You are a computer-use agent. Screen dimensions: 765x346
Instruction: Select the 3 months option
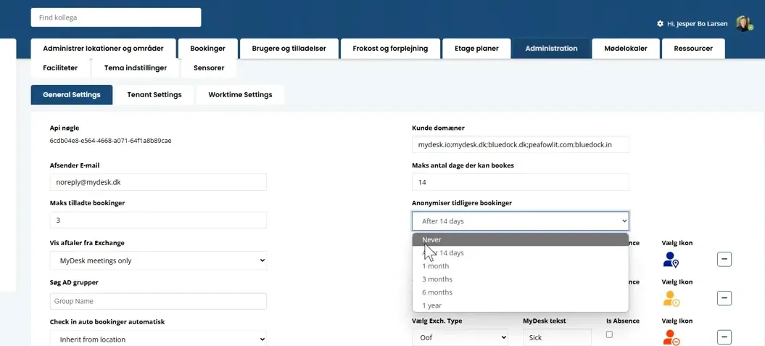tap(521, 279)
